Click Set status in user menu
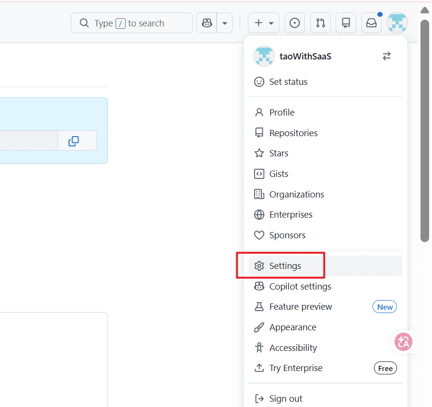The width and height of the screenshot is (432, 407). [288, 82]
